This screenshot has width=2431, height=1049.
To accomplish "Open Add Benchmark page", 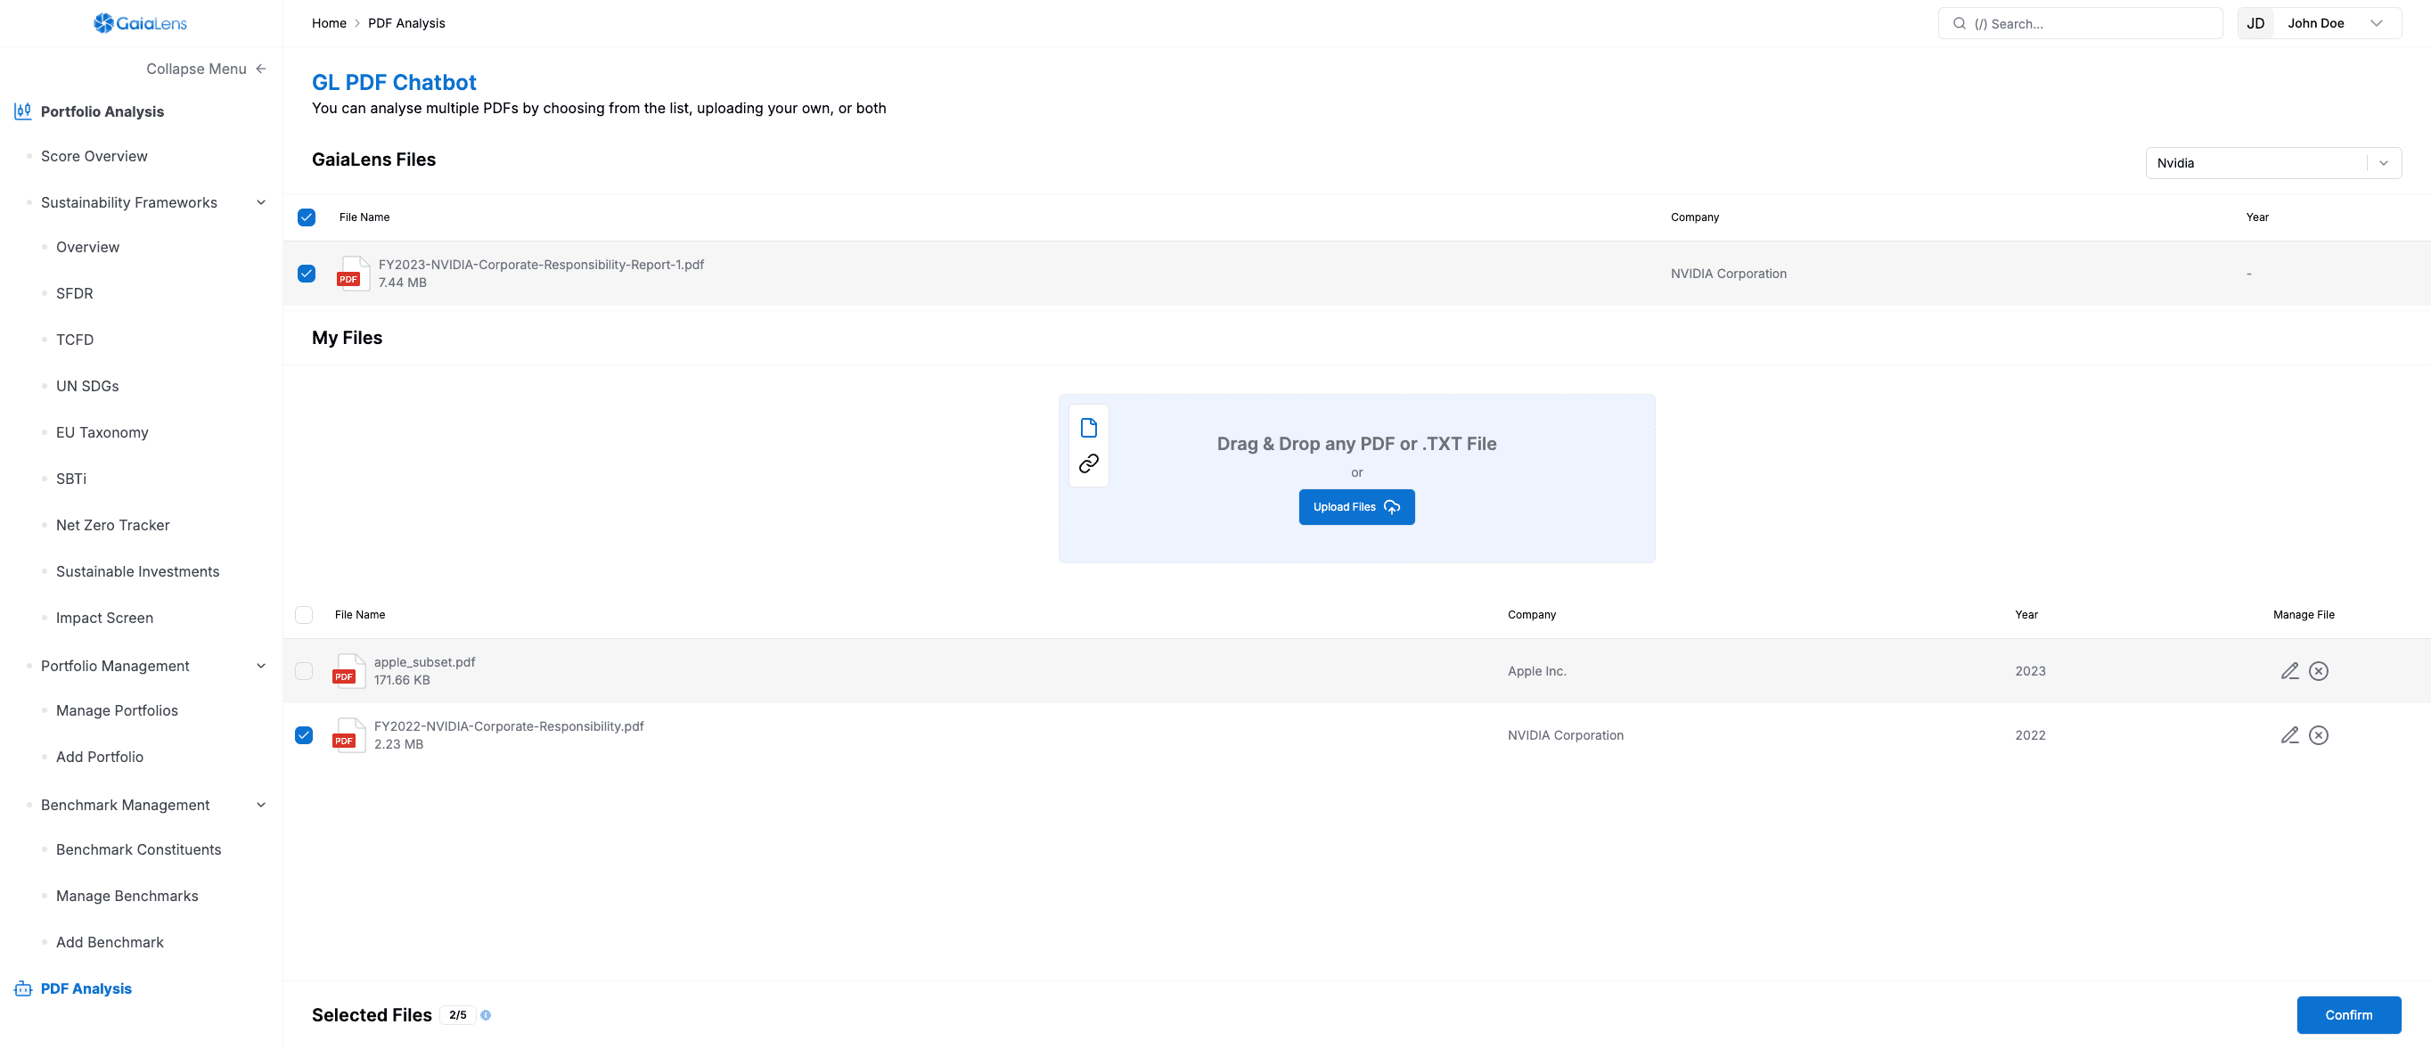I will pos(110,942).
